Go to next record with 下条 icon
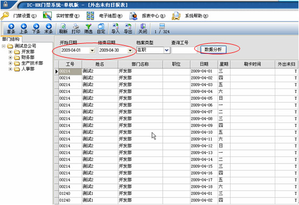This screenshot has height=205, width=299. 36,29
